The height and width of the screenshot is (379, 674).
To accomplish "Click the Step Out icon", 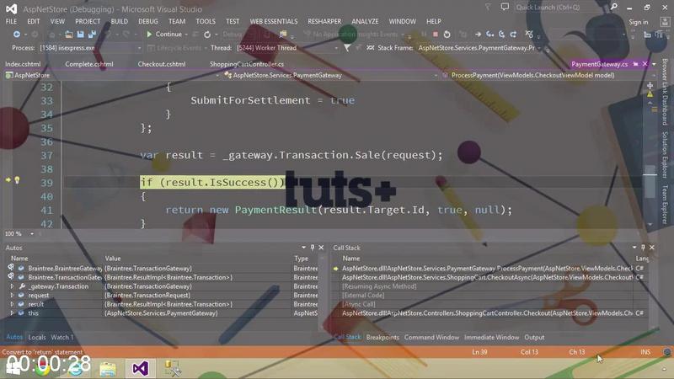I will (x=513, y=35).
